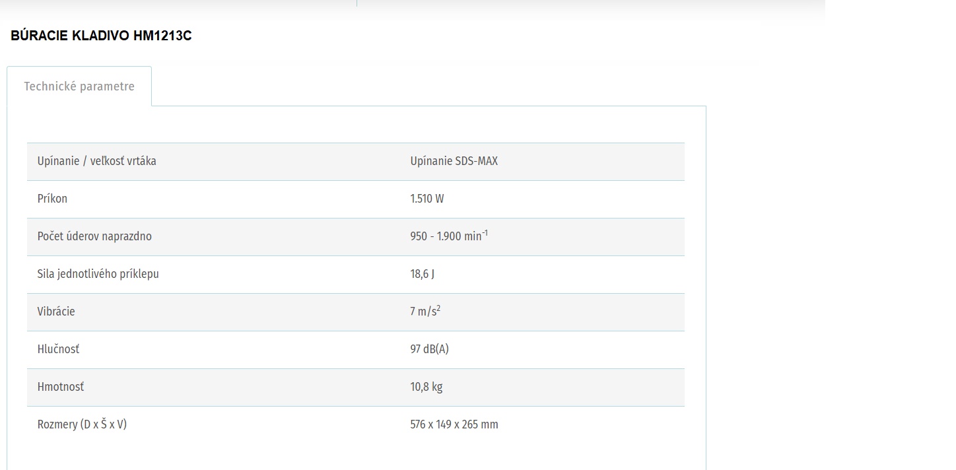Click the Upínanie / veľkosť vrtáka label
This screenshot has width=956, height=470.
click(97, 161)
